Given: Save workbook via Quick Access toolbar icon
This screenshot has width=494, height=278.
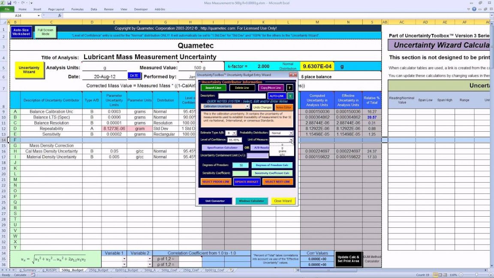Looking at the screenshot, I should (9, 3).
